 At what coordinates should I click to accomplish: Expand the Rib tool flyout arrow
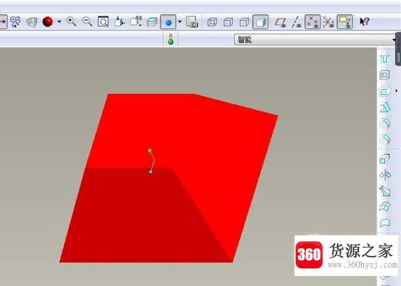397,91
